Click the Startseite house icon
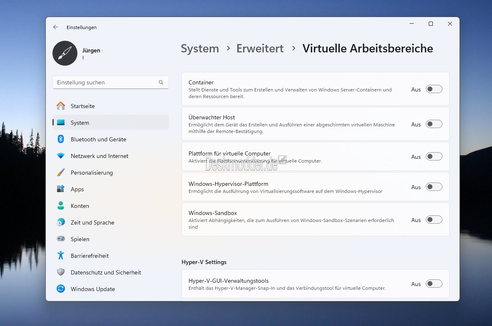The height and width of the screenshot is (326, 492). point(61,106)
